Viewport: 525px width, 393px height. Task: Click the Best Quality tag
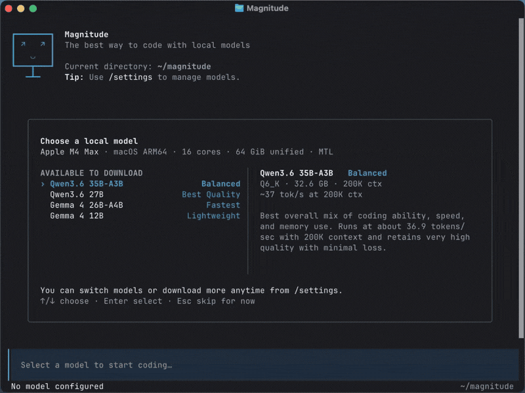211,195
